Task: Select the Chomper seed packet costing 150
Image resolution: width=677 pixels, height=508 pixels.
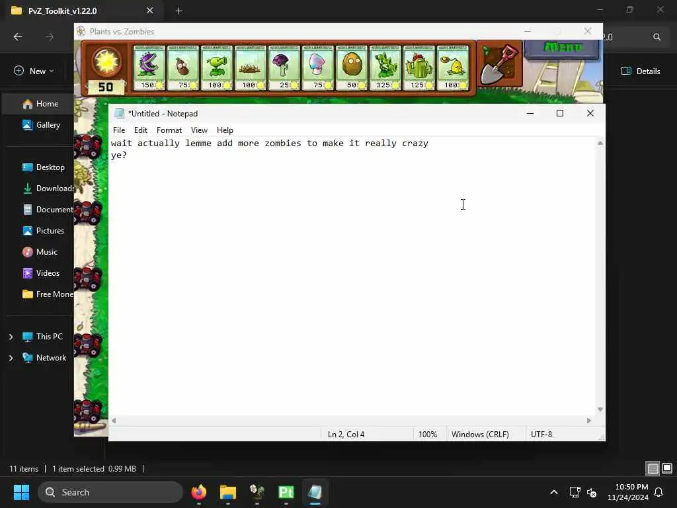Action: point(149,68)
